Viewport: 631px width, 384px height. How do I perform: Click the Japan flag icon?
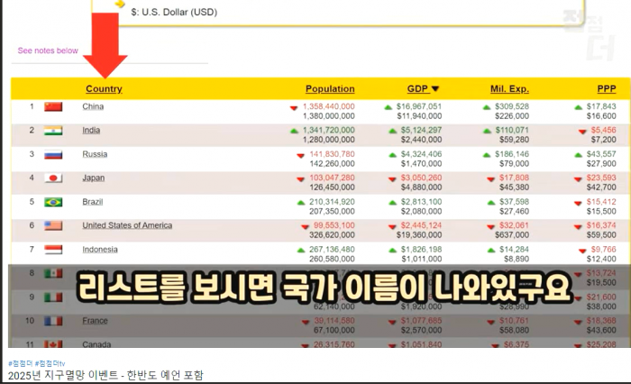(52, 178)
